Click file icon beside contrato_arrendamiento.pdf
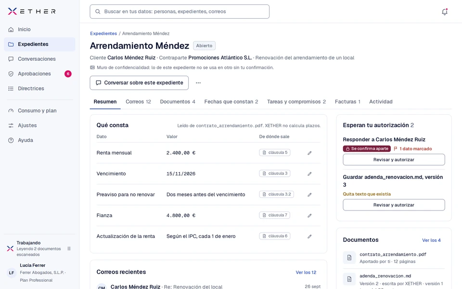 tap(349, 257)
